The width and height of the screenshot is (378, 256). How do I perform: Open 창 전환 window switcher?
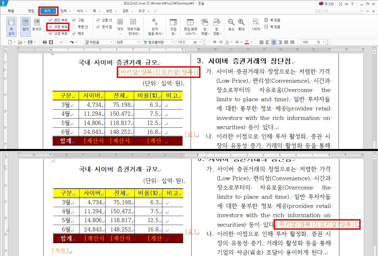217,27
